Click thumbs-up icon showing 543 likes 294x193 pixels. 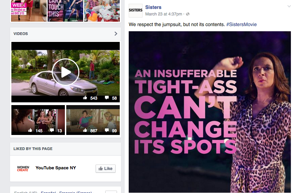(x=85, y=98)
